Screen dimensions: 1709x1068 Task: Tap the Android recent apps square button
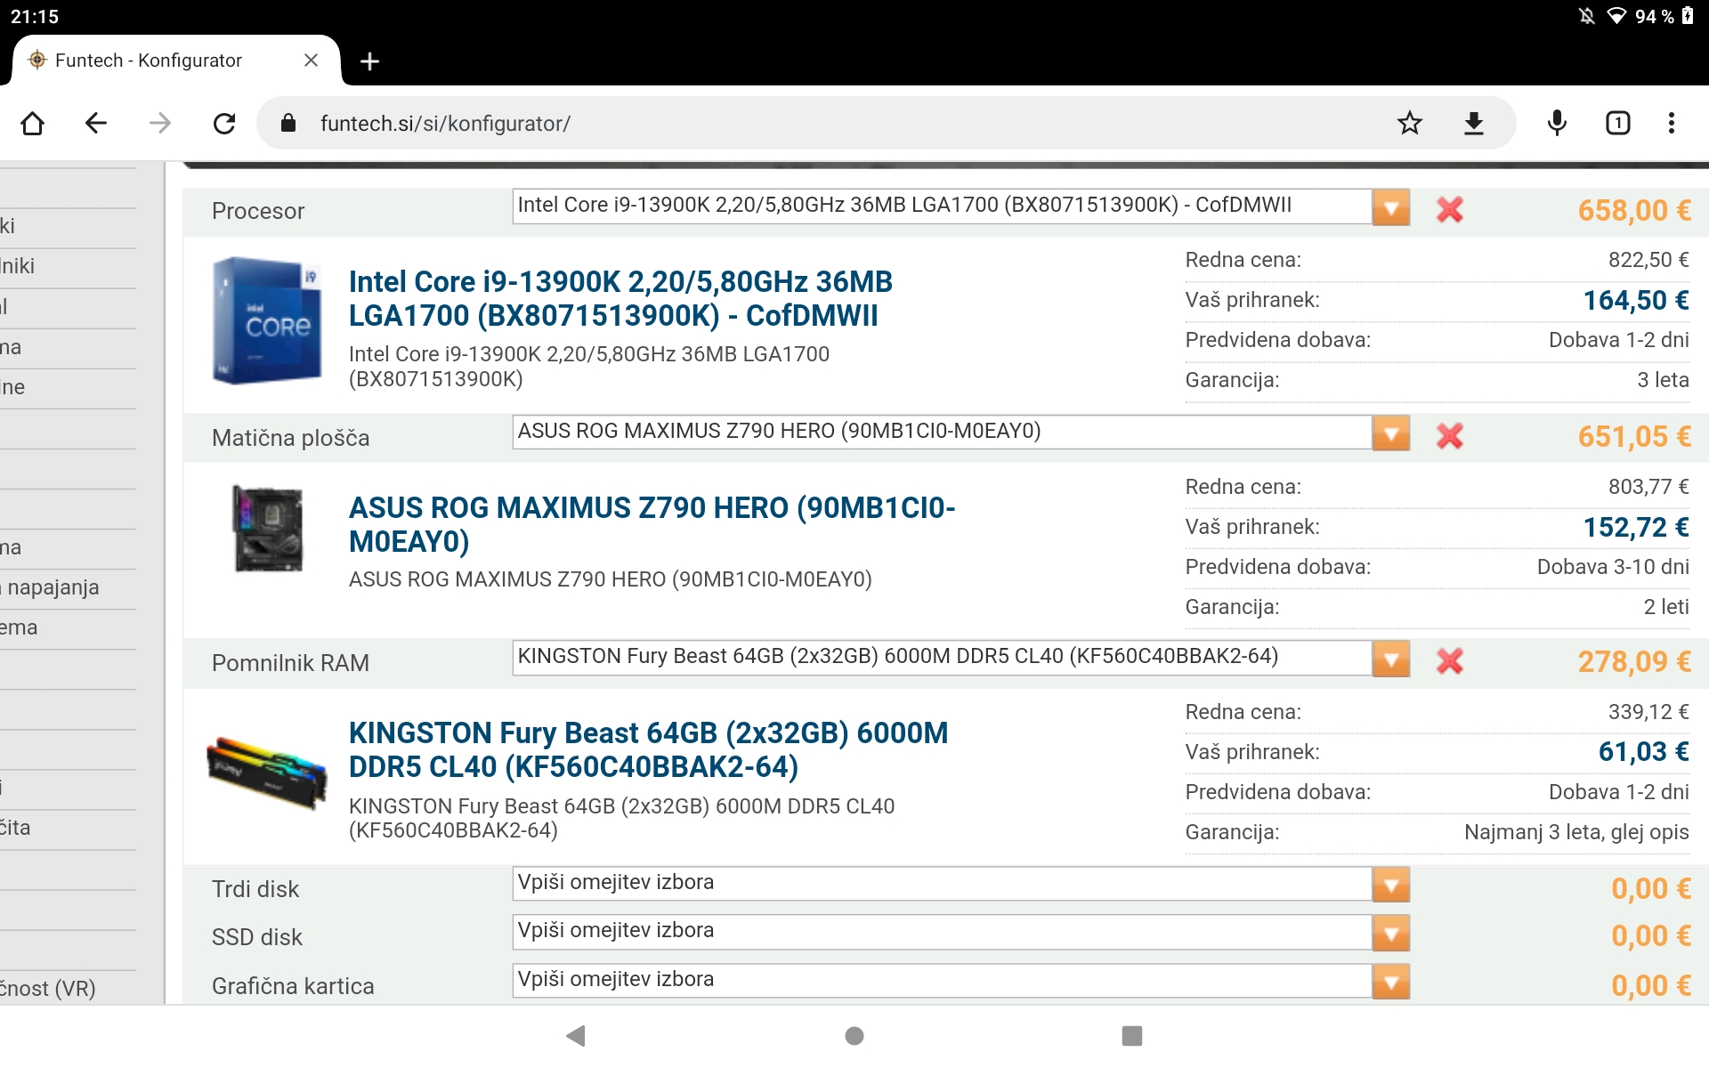click(x=1132, y=1035)
